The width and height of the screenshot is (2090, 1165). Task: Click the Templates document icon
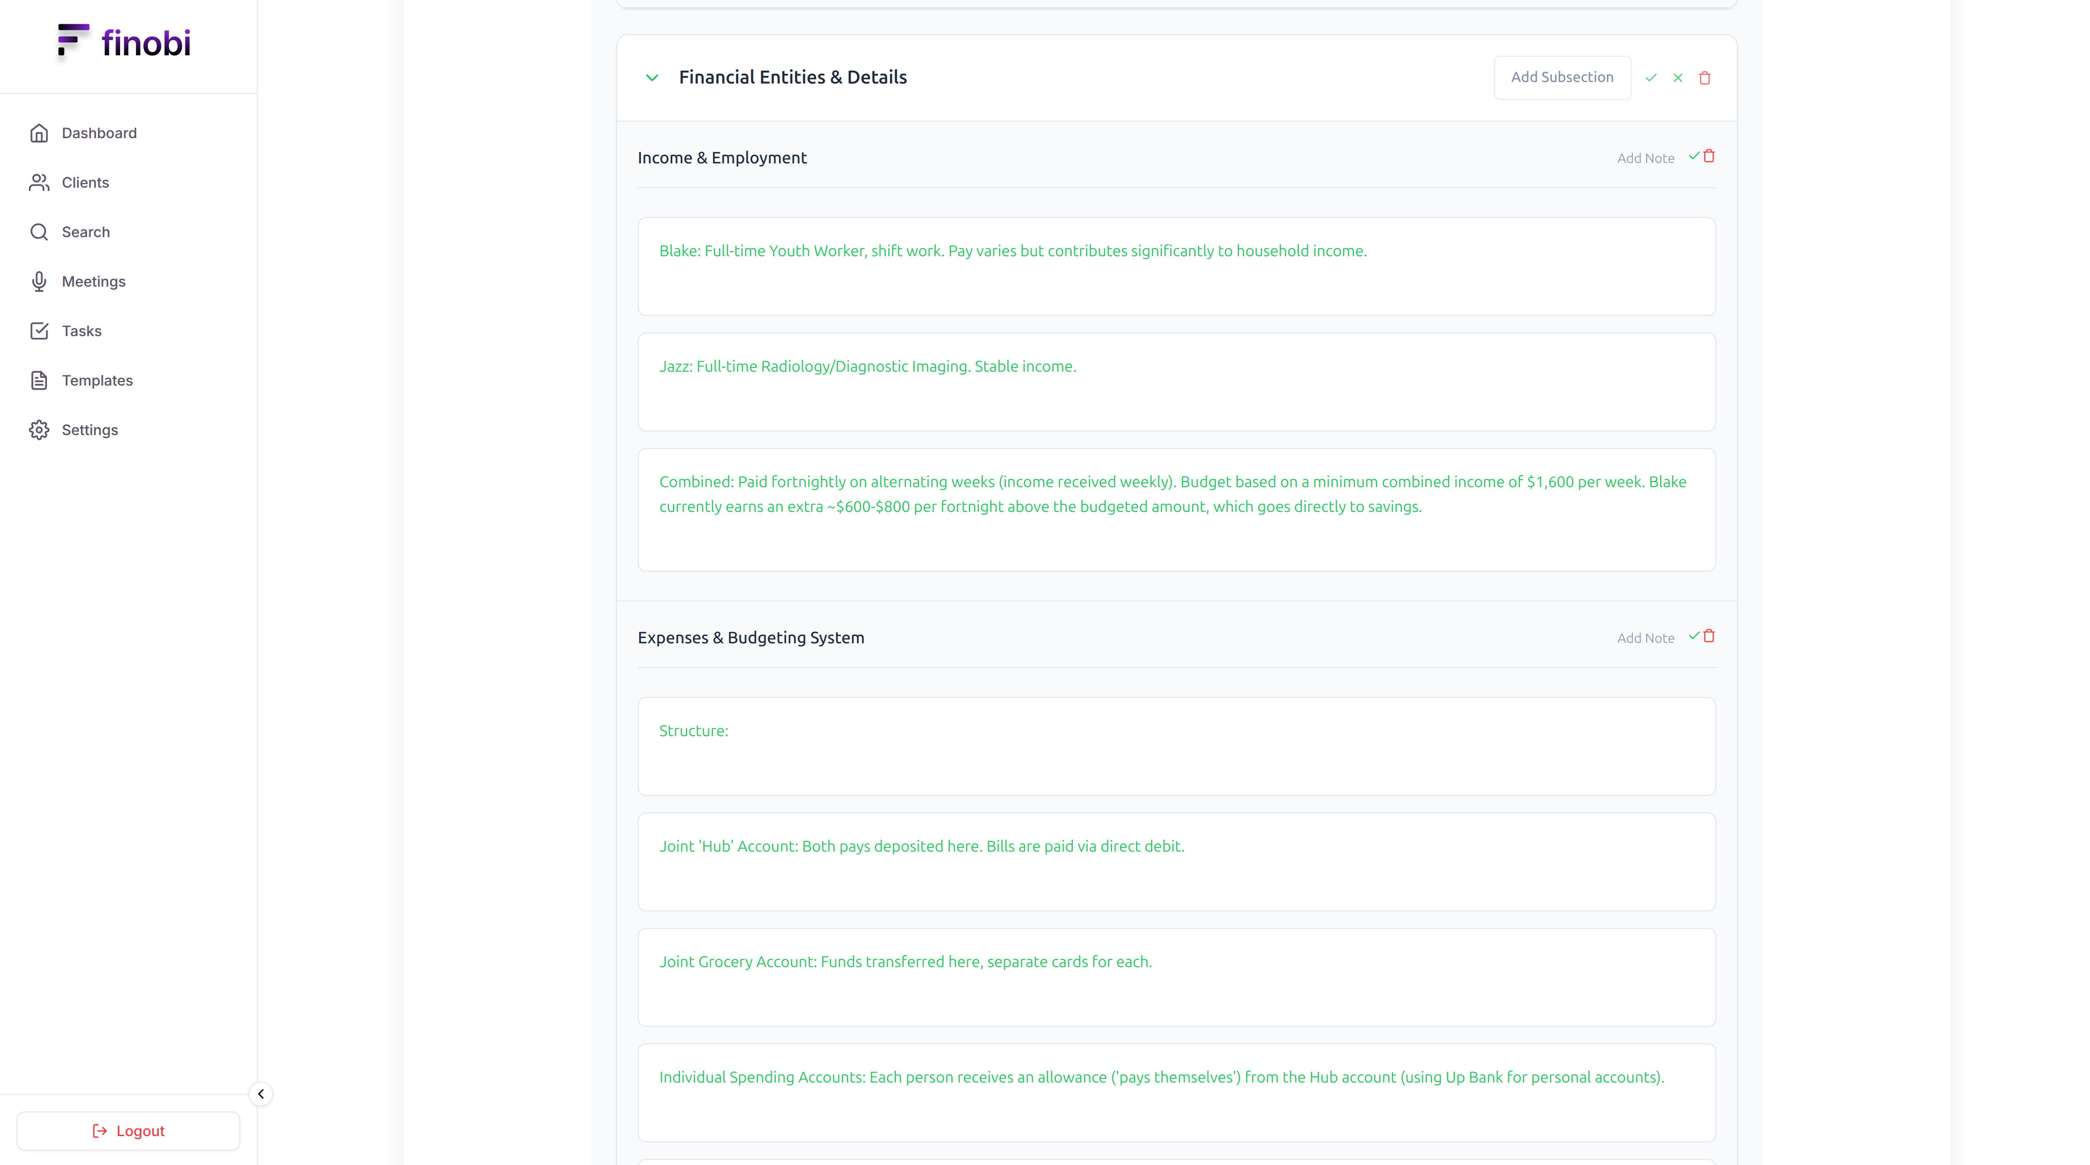pyautogui.click(x=39, y=380)
